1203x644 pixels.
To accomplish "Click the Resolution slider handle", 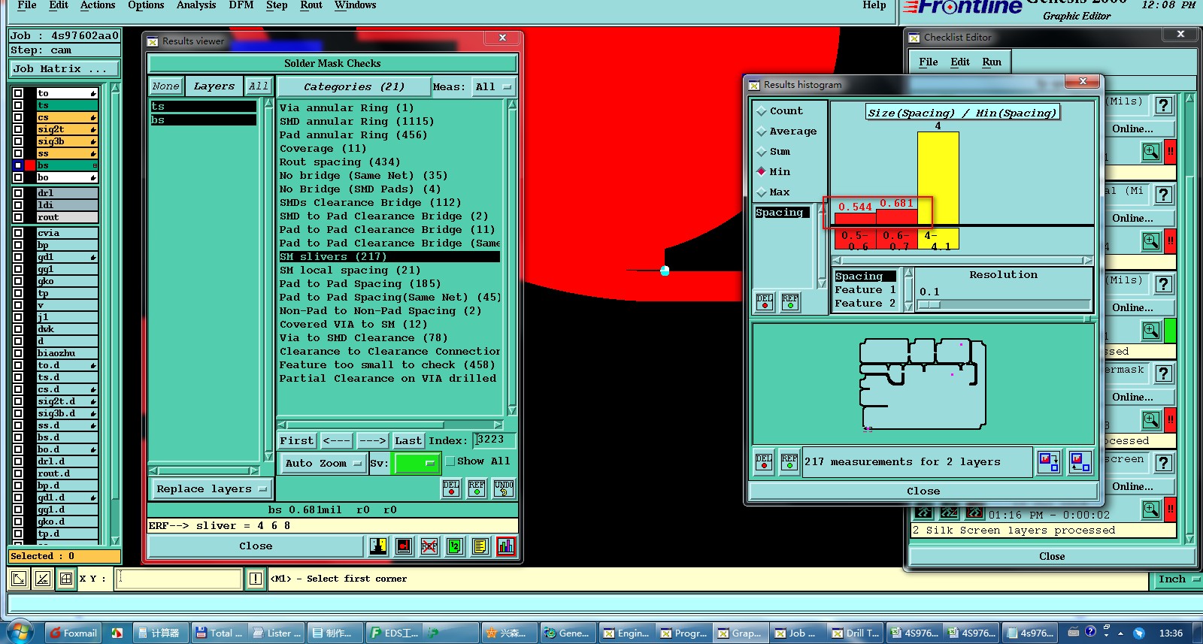I will 929,304.
